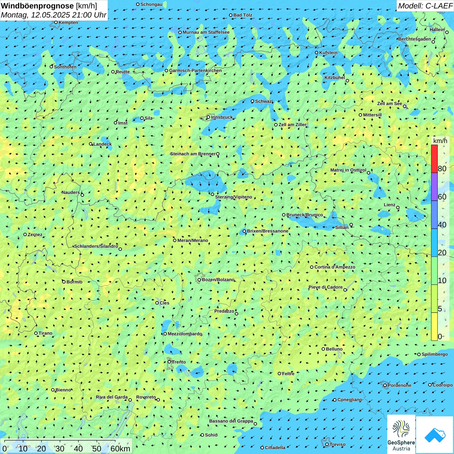Click the Kufstein location marker
Screen dimensions: 454x454
point(317,53)
